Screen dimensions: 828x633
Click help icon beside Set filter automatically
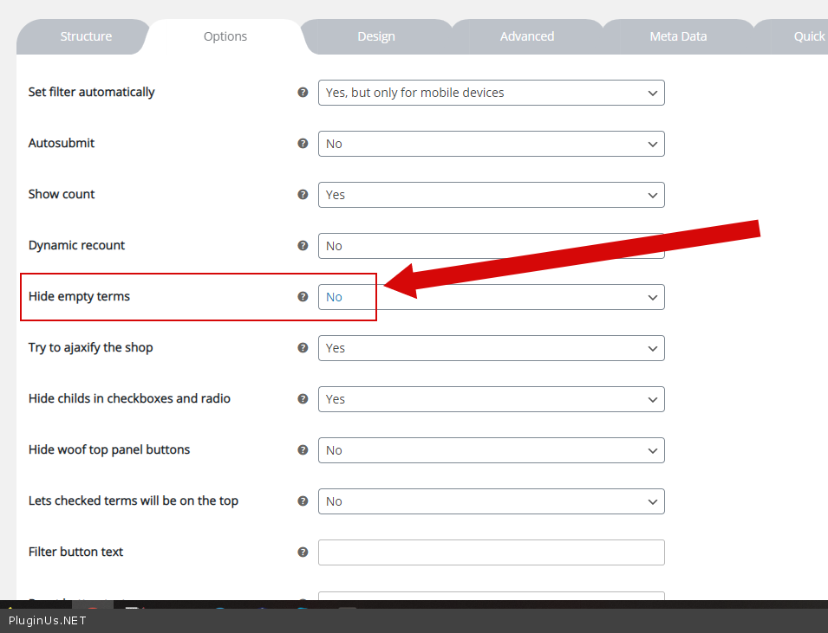[x=303, y=92]
